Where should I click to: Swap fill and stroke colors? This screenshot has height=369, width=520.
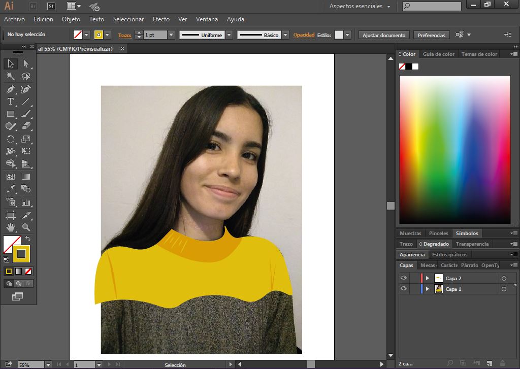pos(28,239)
